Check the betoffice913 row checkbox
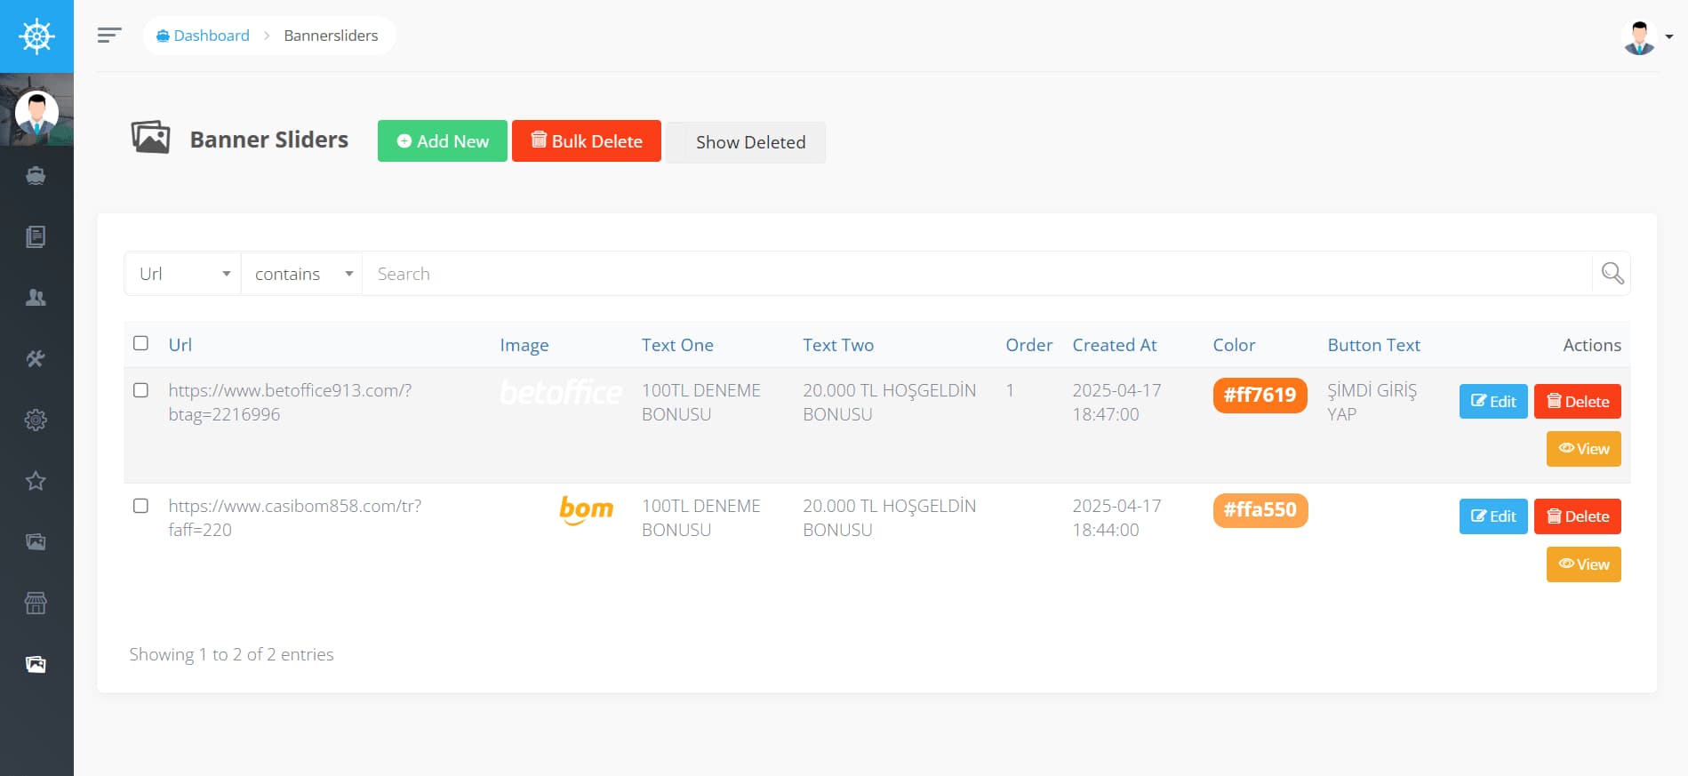 coord(140,390)
